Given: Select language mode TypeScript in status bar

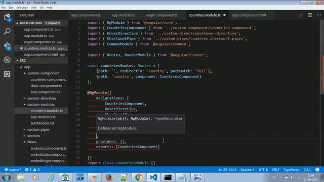Looking at the screenshot, I should point(292,170).
